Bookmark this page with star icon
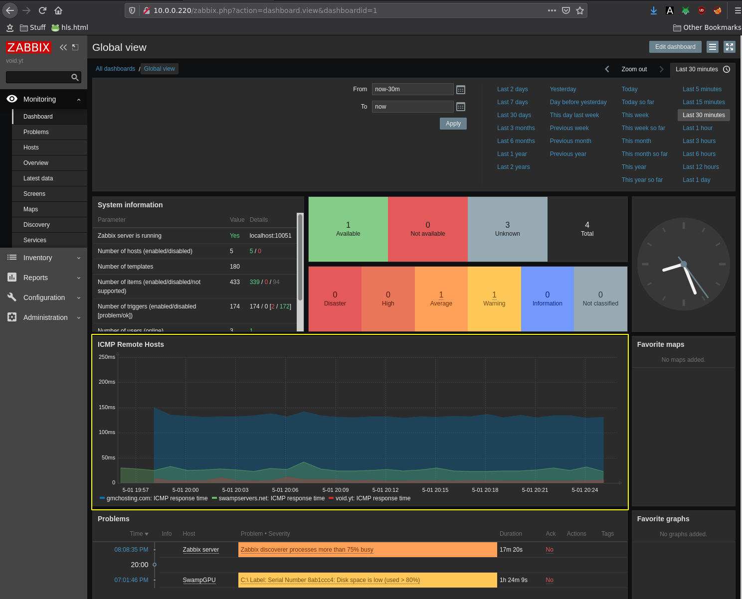Viewport: 742px width, 599px height. (x=580, y=10)
